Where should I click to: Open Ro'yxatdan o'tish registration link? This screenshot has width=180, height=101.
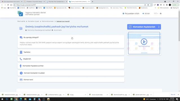pyautogui.click(x=131, y=13)
